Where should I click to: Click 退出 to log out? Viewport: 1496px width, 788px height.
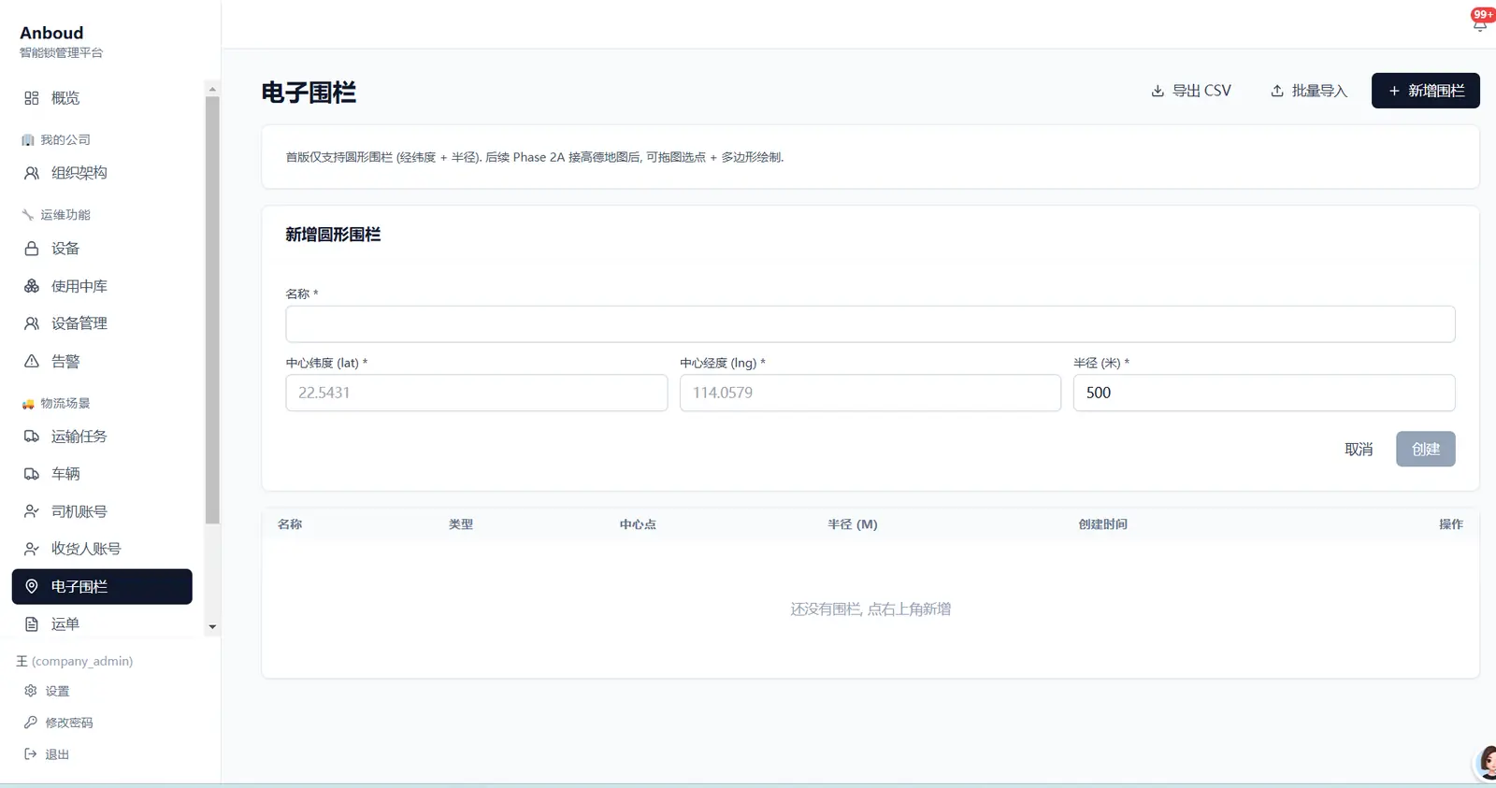click(57, 754)
